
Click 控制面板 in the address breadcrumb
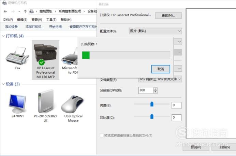pyautogui.click(x=46, y=12)
